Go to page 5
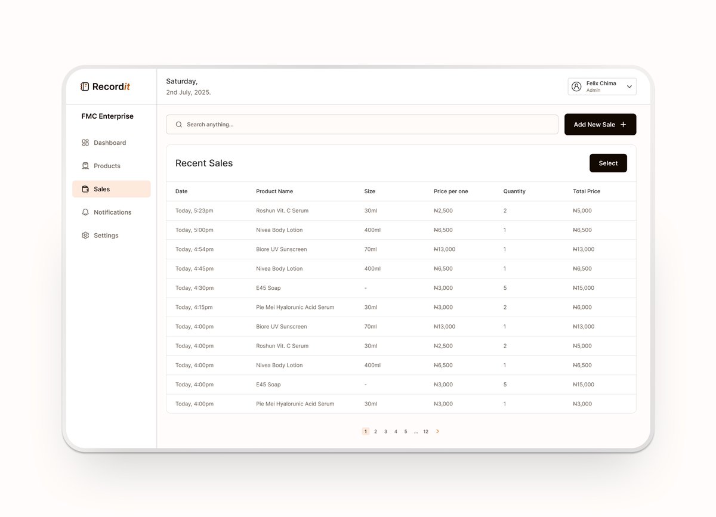 click(x=406, y=431)
